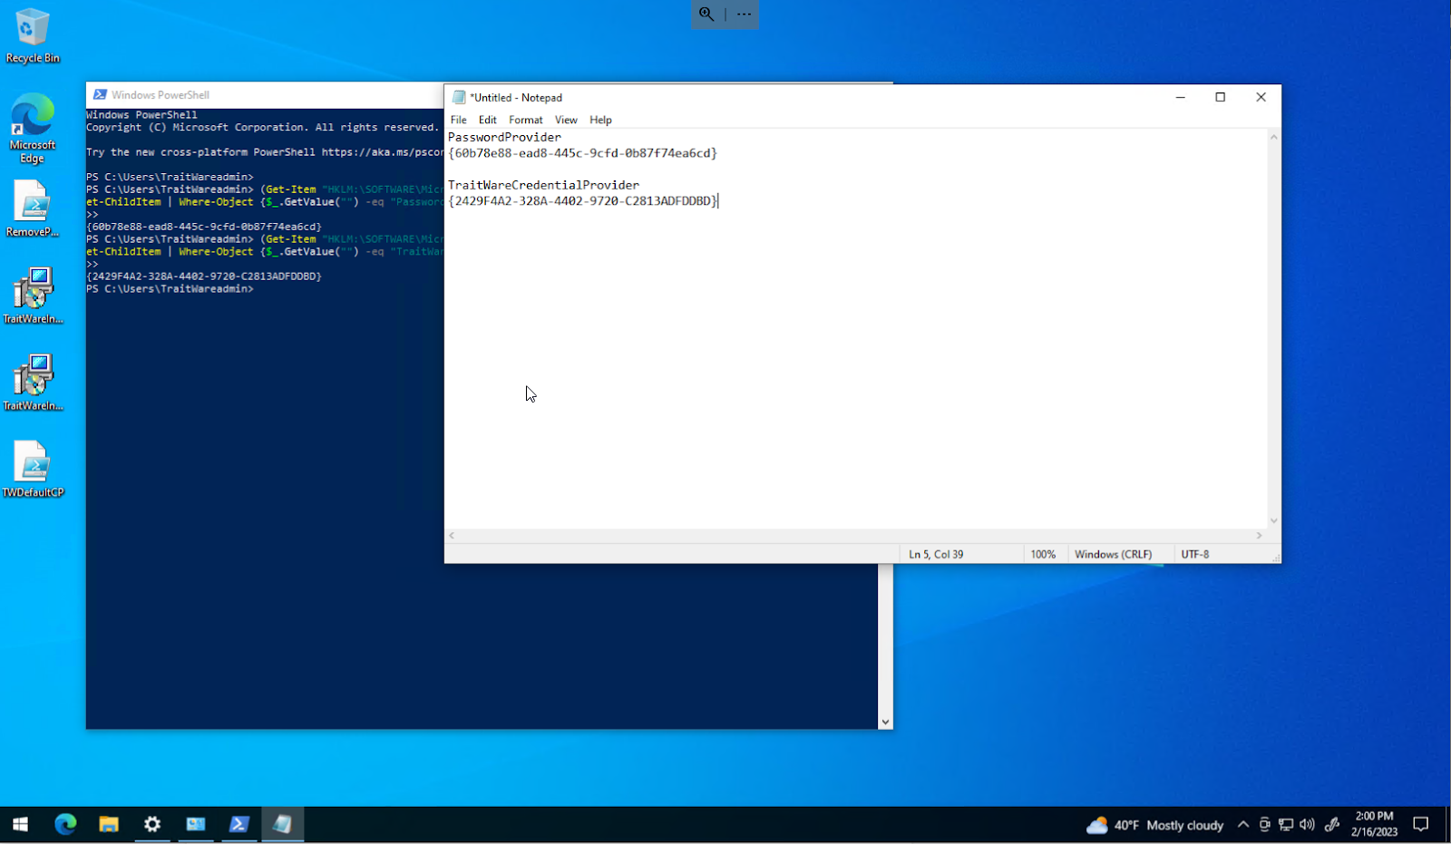The height and width of the screenshot is (844, 1451).
Task: Open the Notepad Edit menu
Action: [x=487, y=120]
